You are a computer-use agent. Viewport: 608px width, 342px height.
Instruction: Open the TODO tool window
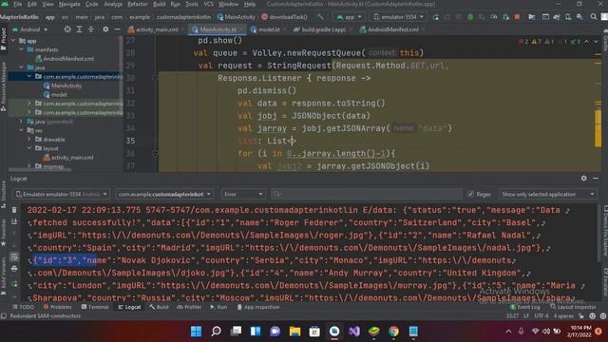click(x=23, y=307)
